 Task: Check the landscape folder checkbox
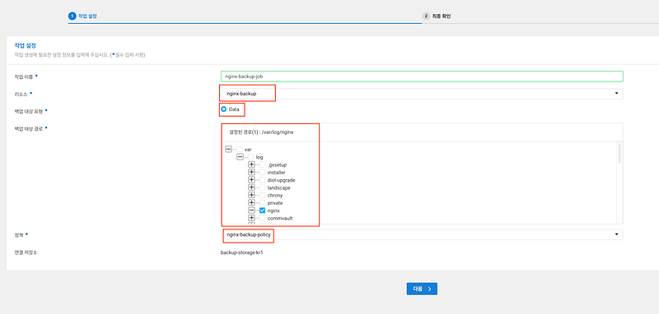[x=262, y=187]
